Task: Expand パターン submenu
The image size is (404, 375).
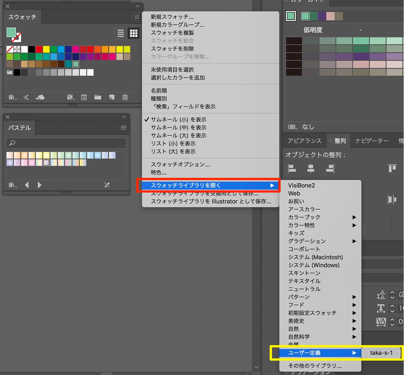Action: [320, 297]
